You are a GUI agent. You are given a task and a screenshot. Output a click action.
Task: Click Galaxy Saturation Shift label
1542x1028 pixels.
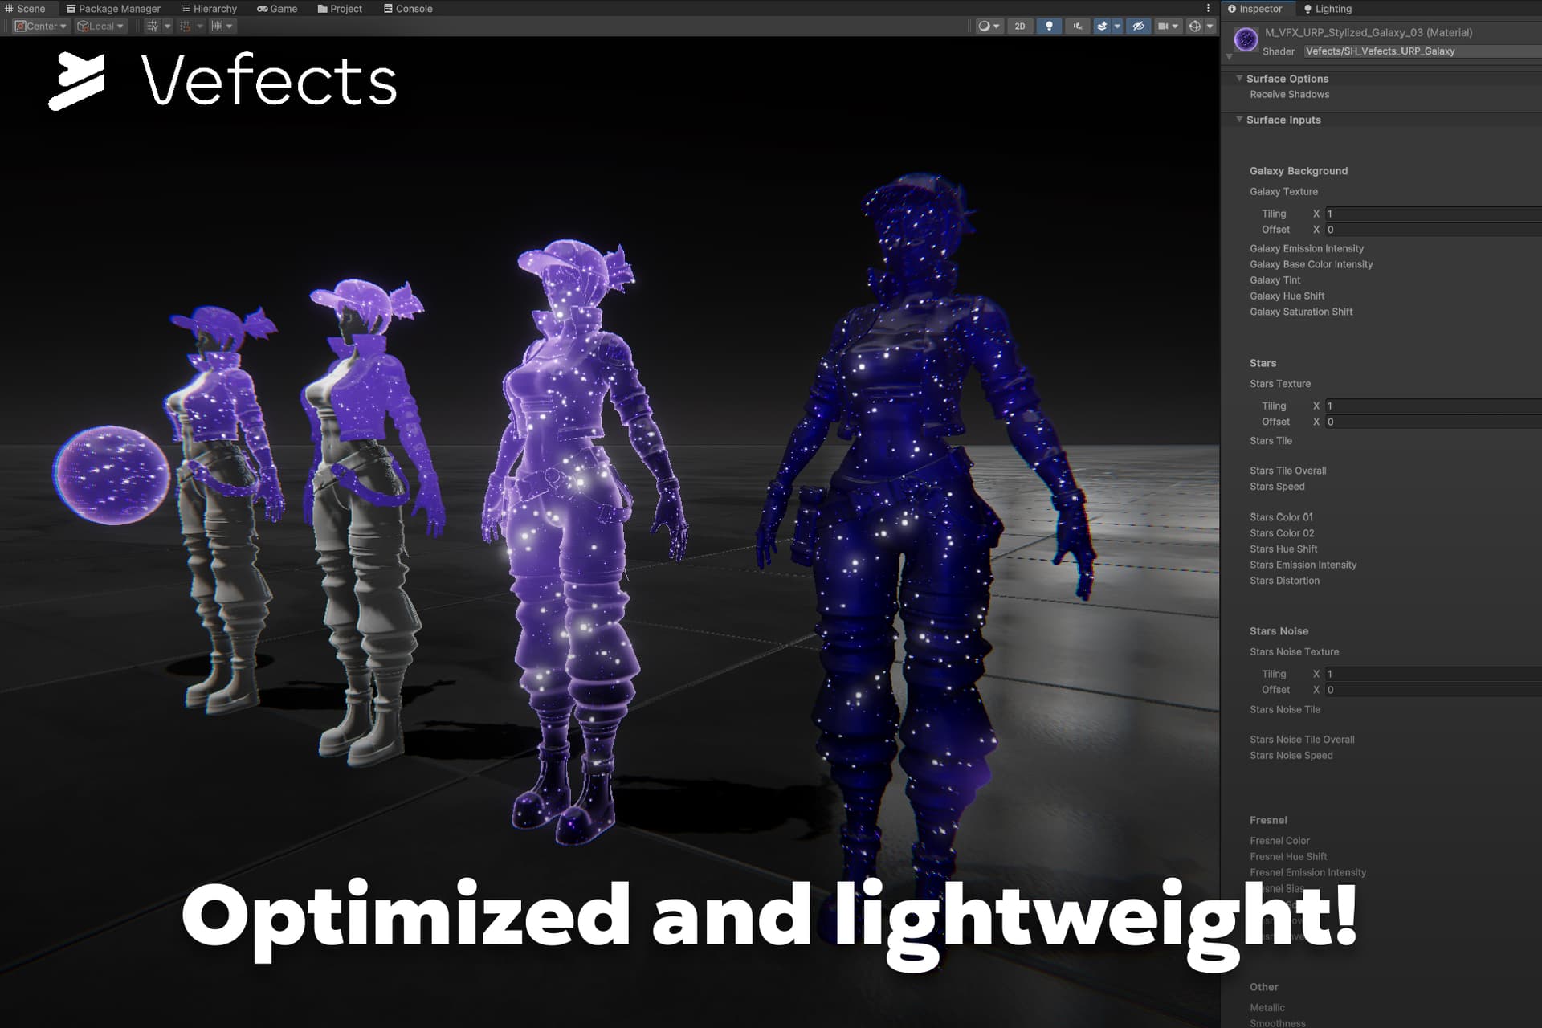pos(1301,312)
